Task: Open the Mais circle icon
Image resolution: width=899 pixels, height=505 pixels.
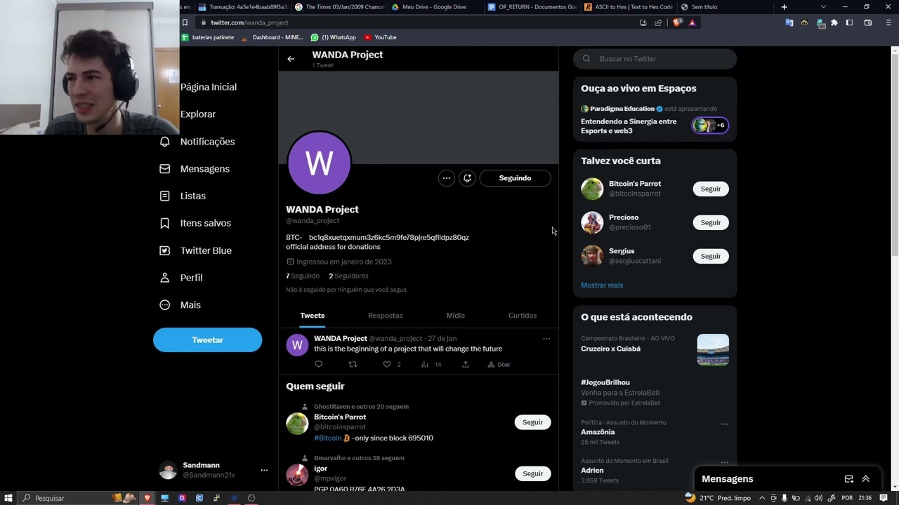Action: click(165, 305)
